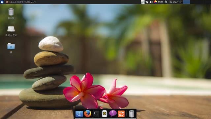Click the 11:41 time indicator in tray
The width and height of the screenshot is (211, 119).
click(x=161, y=2)
